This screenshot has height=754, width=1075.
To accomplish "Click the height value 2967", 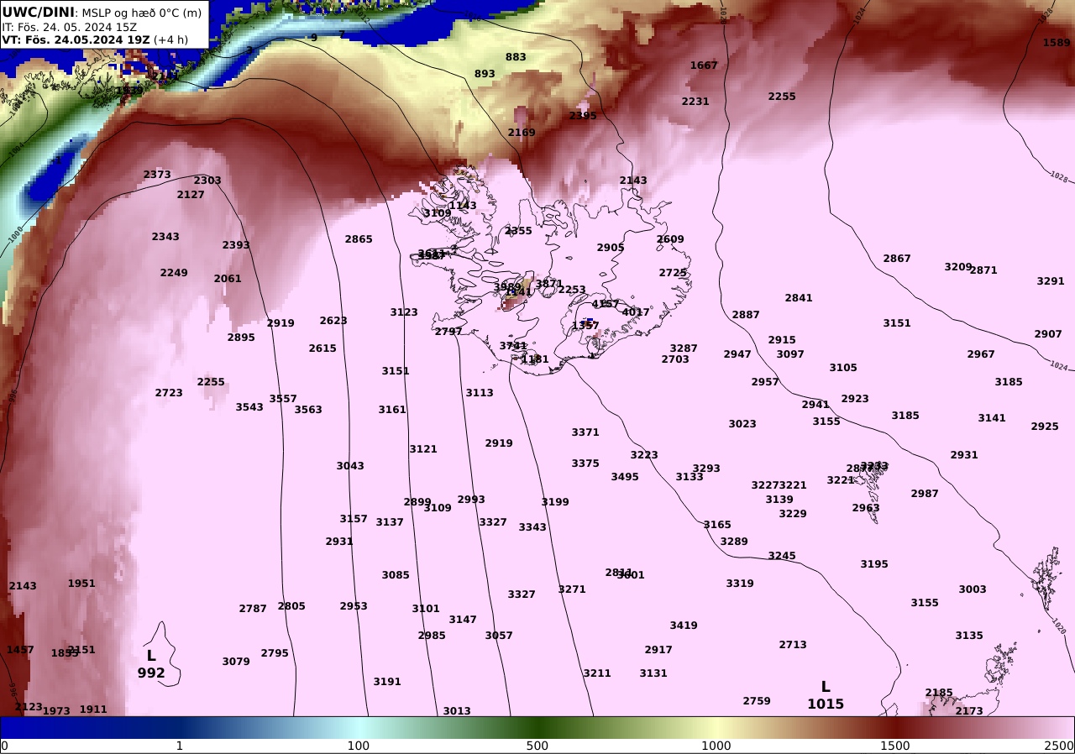I will click(981, 354).
